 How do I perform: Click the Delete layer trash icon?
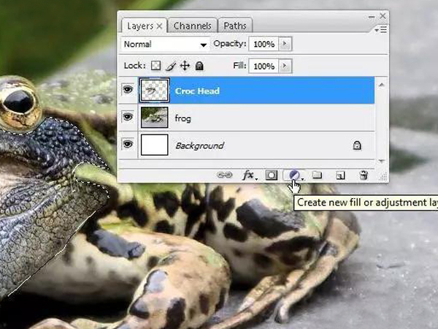363,175
